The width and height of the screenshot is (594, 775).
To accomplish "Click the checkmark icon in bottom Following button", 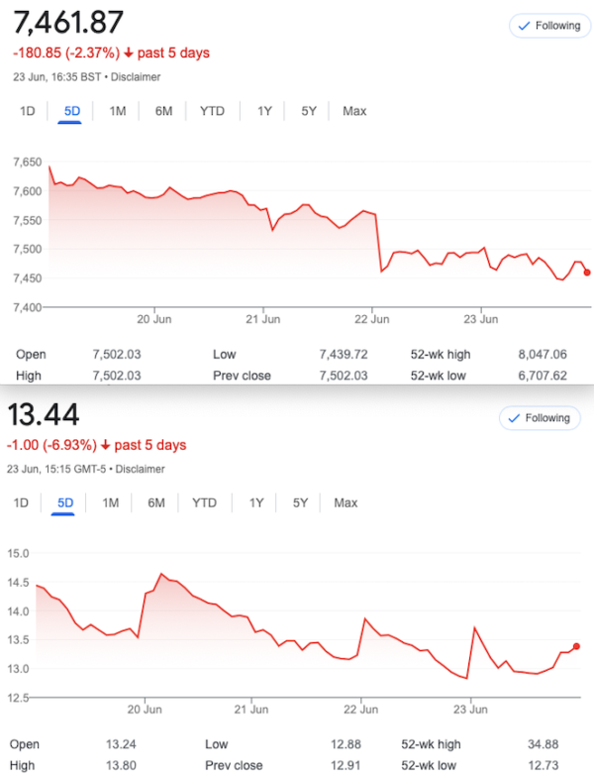I will 514,418.
